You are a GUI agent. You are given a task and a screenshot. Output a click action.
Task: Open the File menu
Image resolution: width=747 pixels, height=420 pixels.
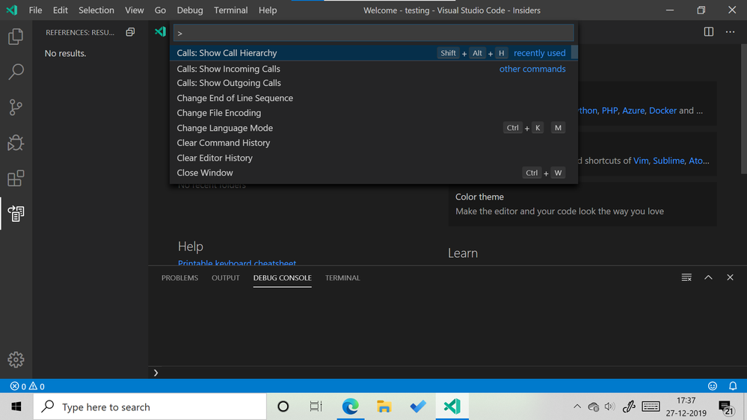coord(35,10)
